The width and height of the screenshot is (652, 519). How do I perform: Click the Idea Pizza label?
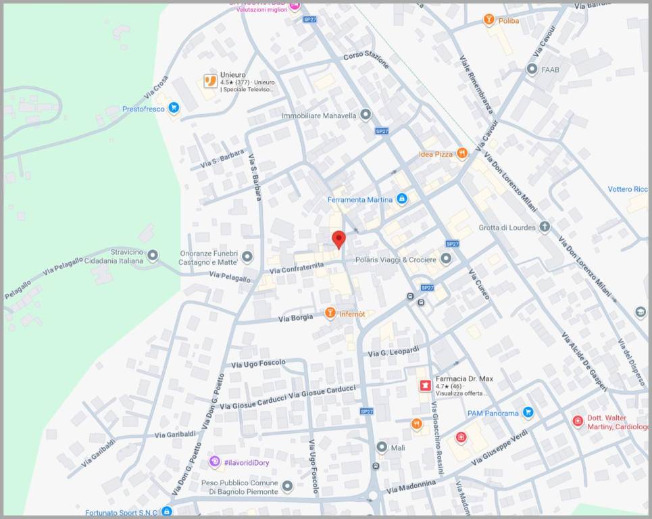435,154
